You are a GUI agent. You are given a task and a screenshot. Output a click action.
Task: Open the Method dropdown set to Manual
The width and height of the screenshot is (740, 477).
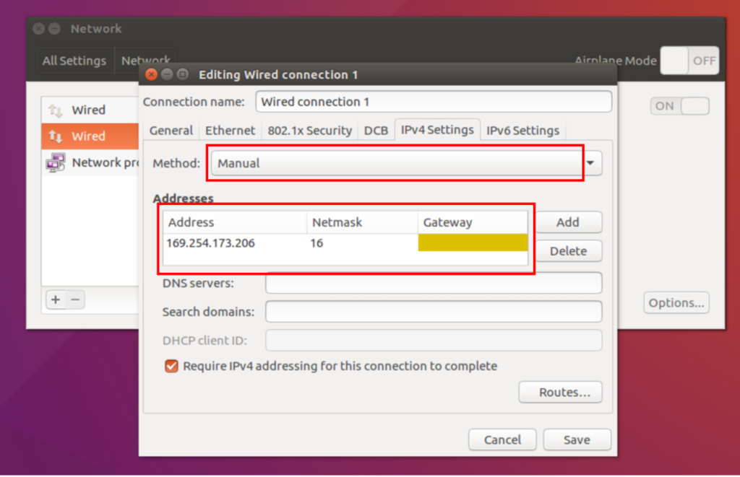[x=406, y=163]
